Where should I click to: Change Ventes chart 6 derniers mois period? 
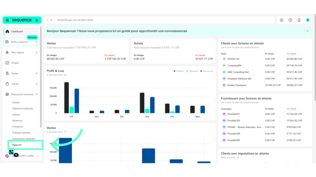pyautogui.click(x=56, y=132)
